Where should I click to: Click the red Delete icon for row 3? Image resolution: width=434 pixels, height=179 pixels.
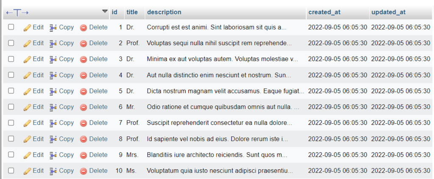(83, 59)
